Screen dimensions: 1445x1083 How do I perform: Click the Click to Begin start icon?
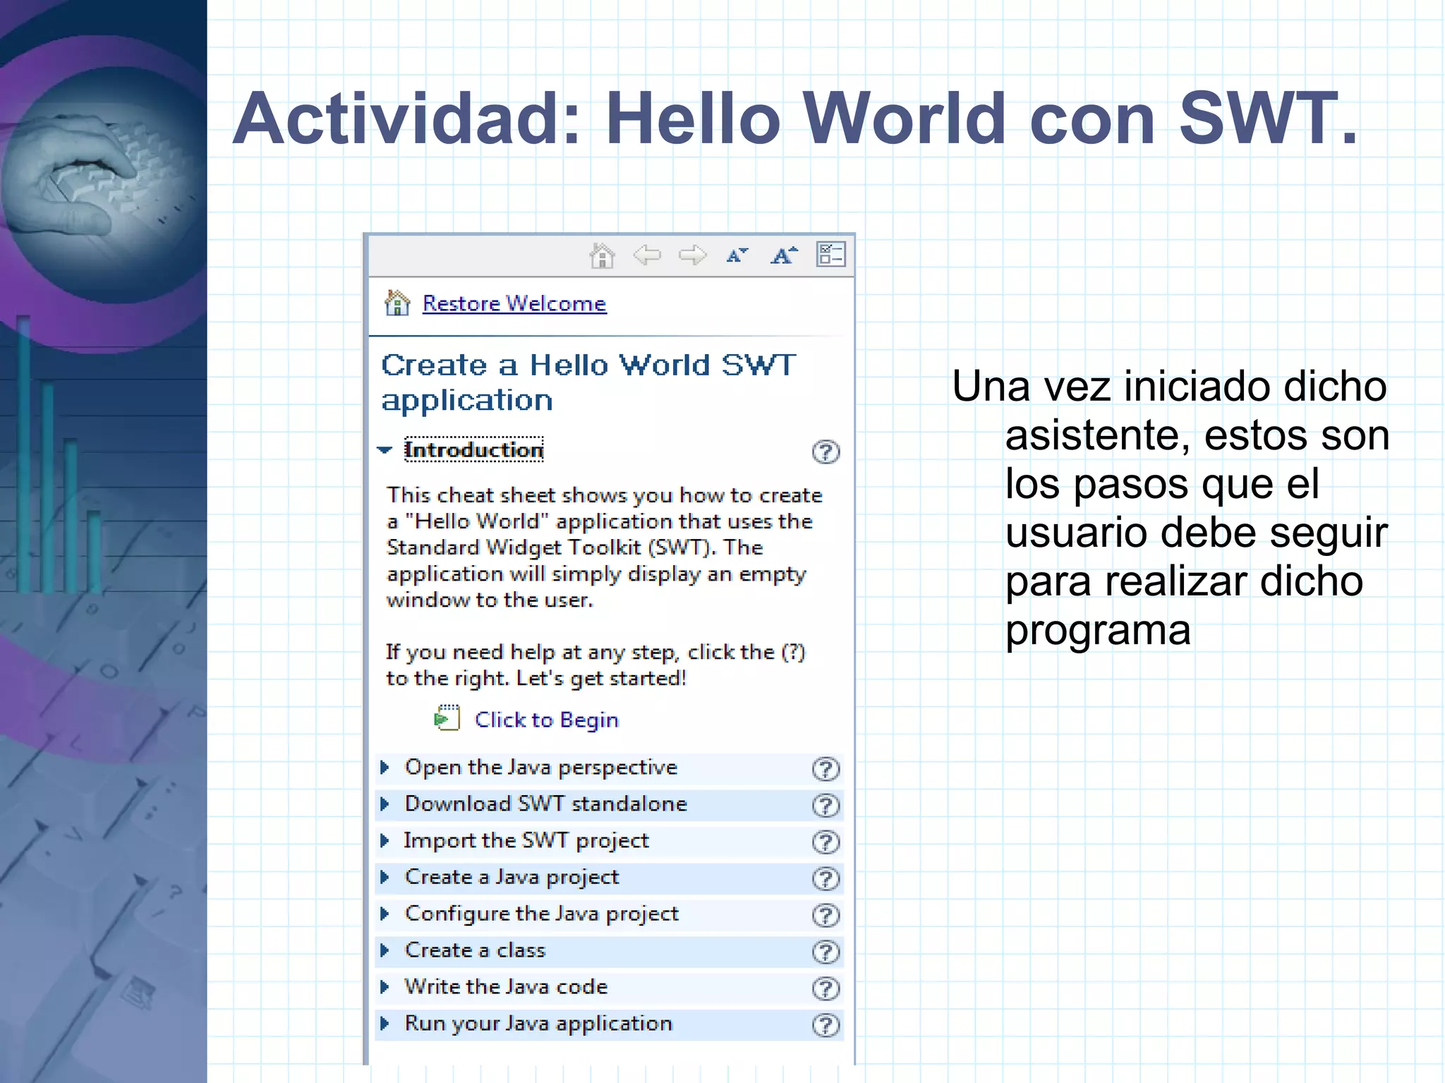(x=447, y=718)
